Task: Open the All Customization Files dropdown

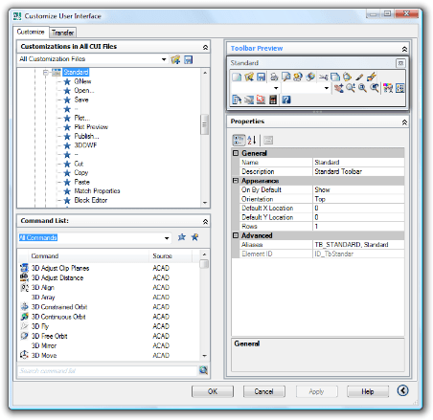Action: 164,59
